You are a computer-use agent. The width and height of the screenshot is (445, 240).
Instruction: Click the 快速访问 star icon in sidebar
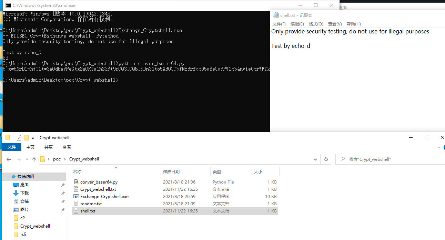pyautogui.click(x=13, y=176)
